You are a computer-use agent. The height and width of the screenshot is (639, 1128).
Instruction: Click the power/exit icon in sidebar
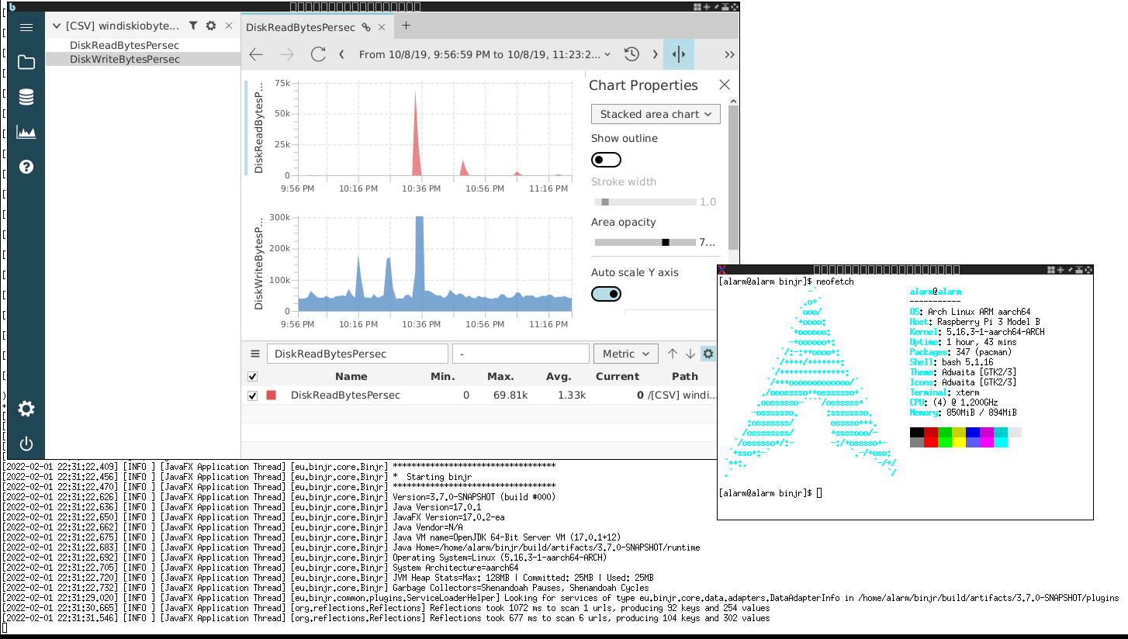26,444
